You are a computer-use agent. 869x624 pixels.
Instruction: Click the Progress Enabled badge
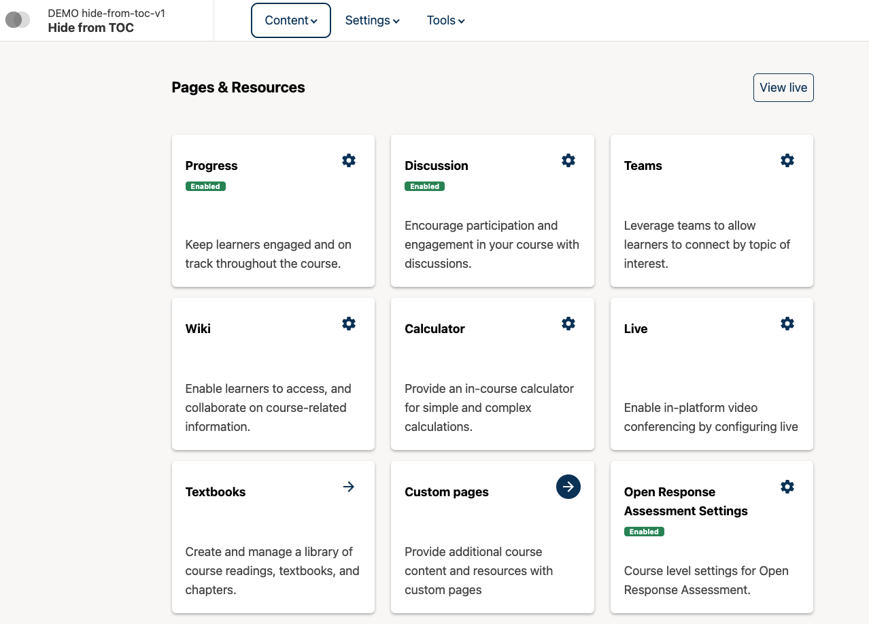(205, 186)
